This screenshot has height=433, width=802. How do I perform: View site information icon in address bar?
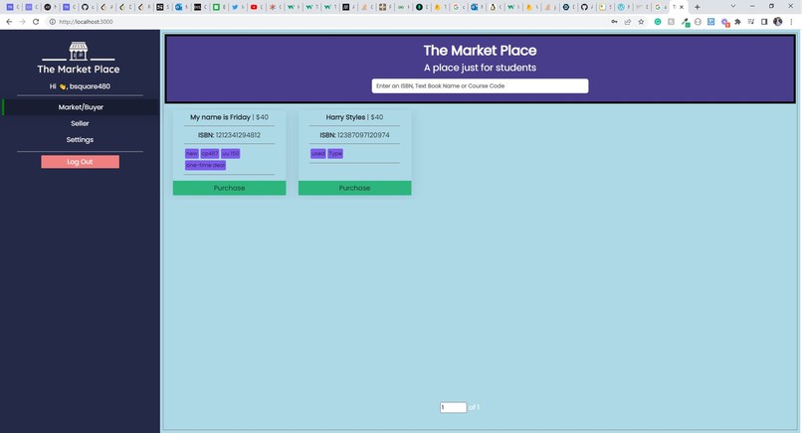(x=52, y=22)
